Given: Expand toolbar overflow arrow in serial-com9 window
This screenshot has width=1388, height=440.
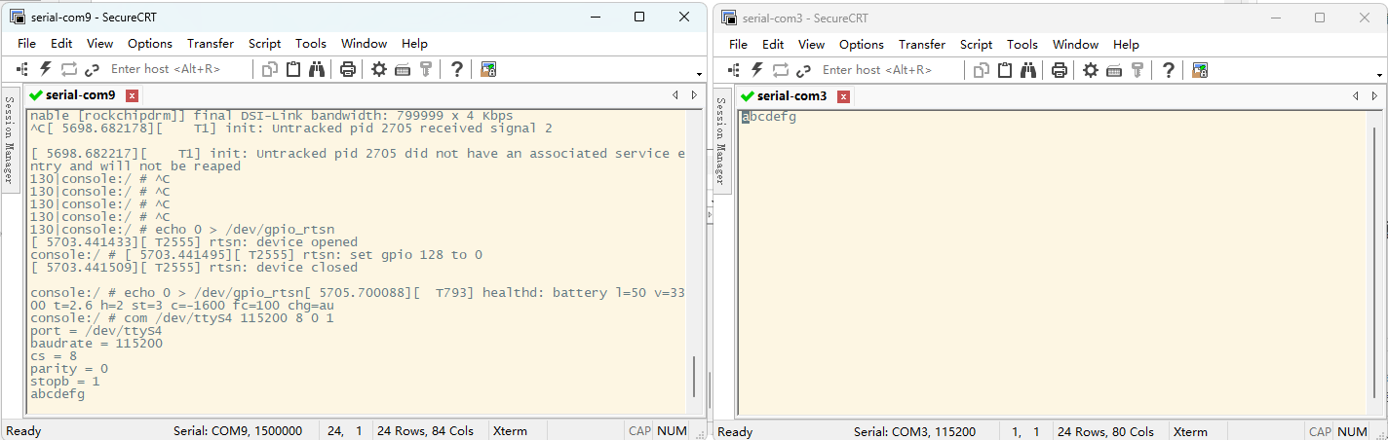Looking at the screenshot, I should (x=699, y=75).
